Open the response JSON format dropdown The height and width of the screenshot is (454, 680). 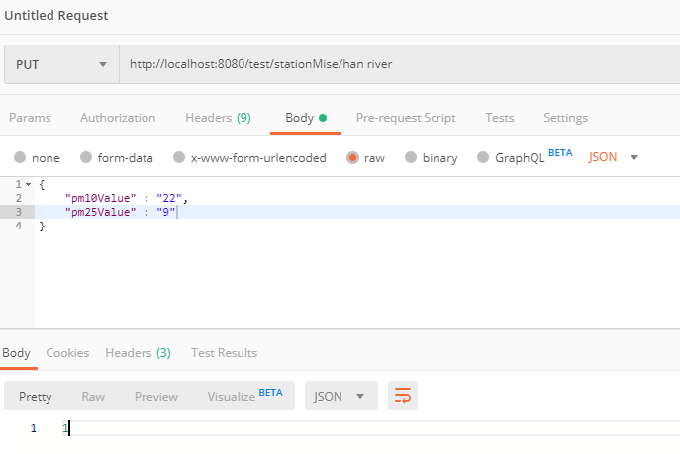tap(340, 396)
